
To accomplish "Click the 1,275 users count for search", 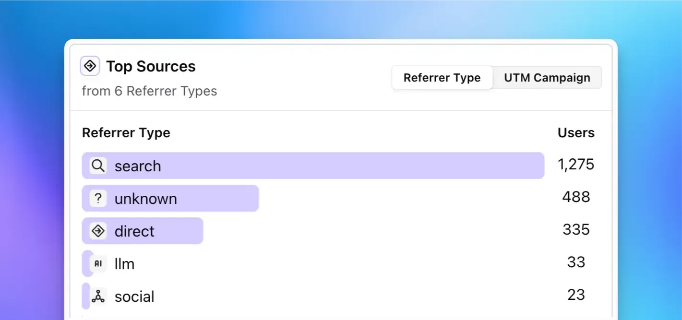I will click(x=576, y=165).
